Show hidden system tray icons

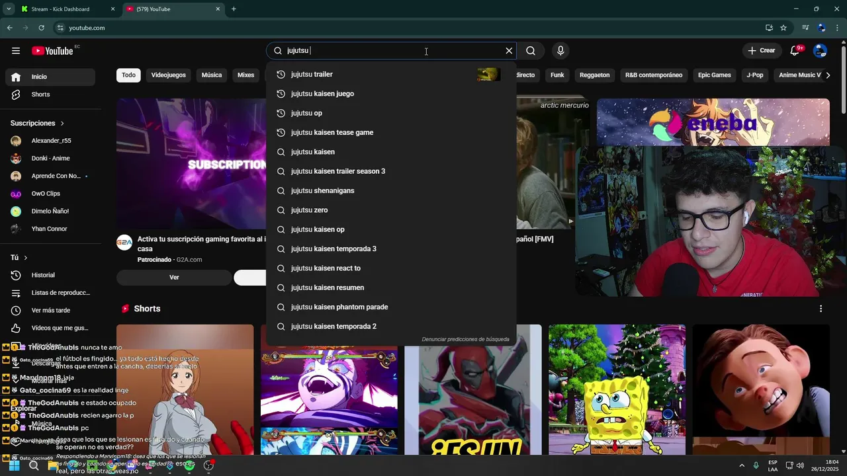[741, 465]
